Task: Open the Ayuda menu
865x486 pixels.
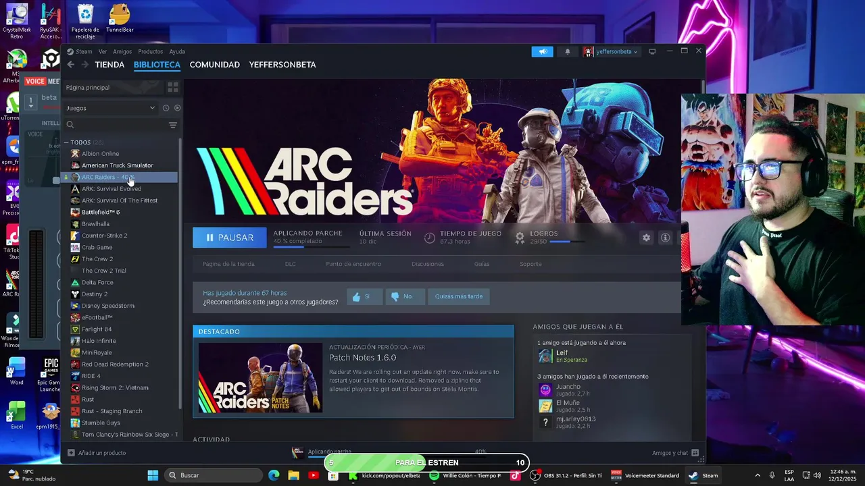Action: coord(177,51)
